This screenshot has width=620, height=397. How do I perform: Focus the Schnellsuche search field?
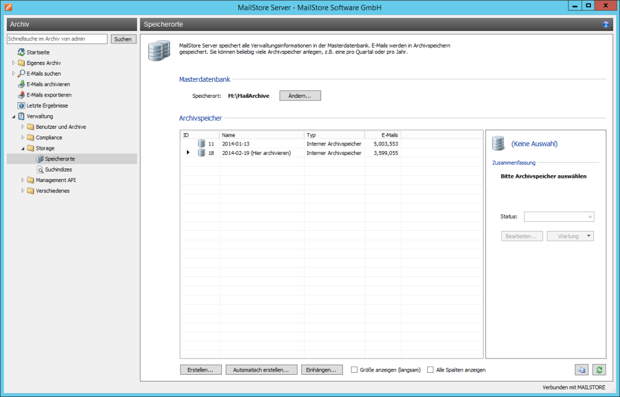click(57, 39)
